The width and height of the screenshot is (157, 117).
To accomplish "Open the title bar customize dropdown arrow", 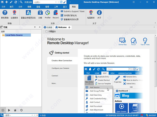I will [70, 2].
